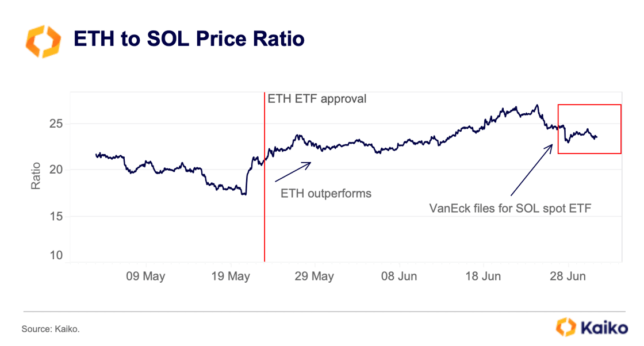Click the "Source: Kaiko." text

(x=51, y=329)
